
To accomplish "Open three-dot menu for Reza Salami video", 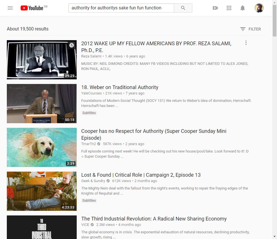I will 246,43.
